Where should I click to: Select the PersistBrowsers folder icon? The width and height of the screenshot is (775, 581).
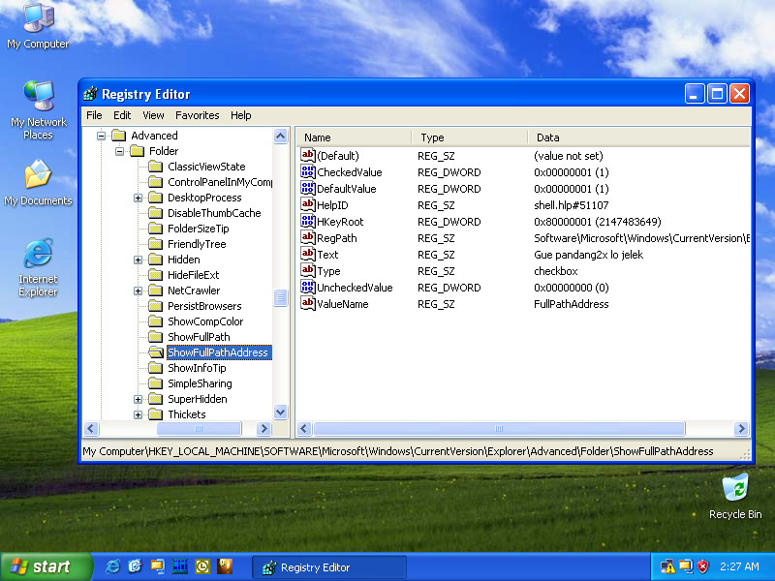pyautogui.click(x=156, y=306)
